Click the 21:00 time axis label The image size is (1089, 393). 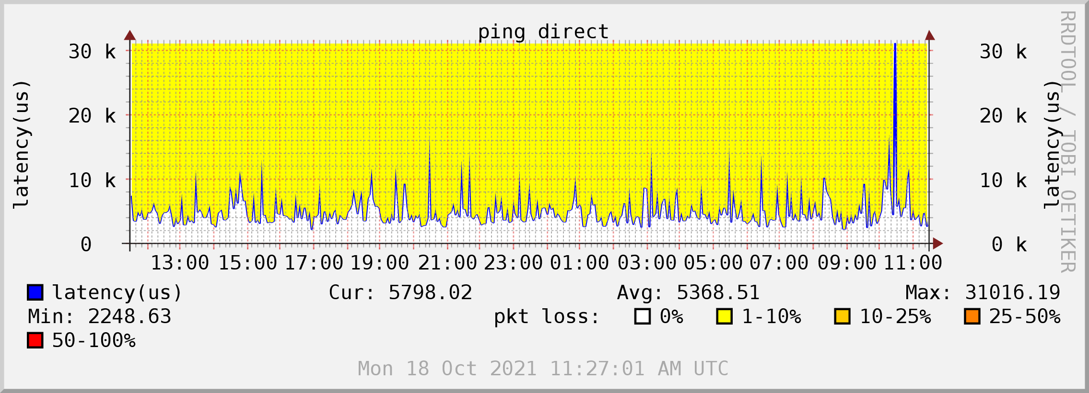pyautogui.click(x=447, y=263)
